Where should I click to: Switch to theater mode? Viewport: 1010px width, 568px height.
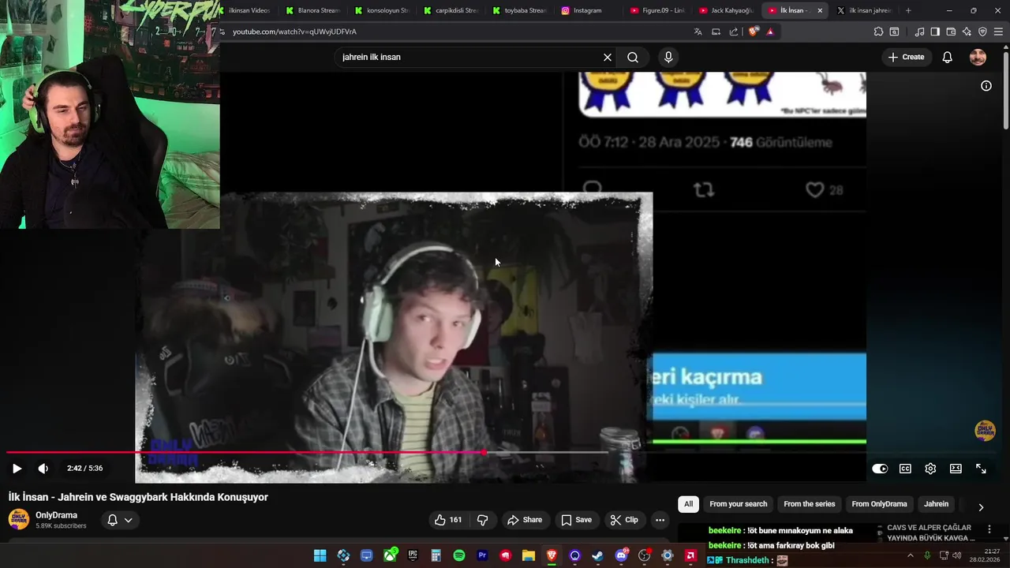pyautogui.click(x=956, y=469)
